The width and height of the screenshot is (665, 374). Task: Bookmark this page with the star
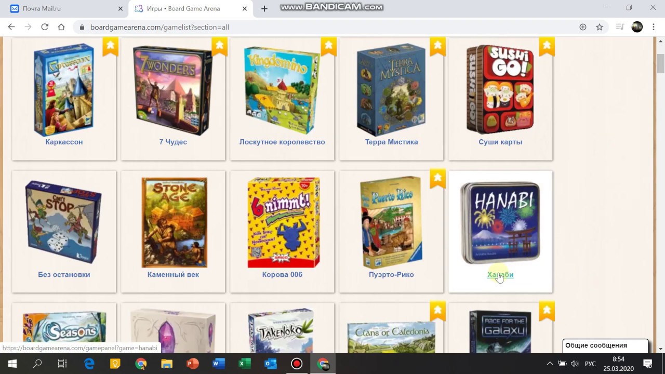[600, 27]
